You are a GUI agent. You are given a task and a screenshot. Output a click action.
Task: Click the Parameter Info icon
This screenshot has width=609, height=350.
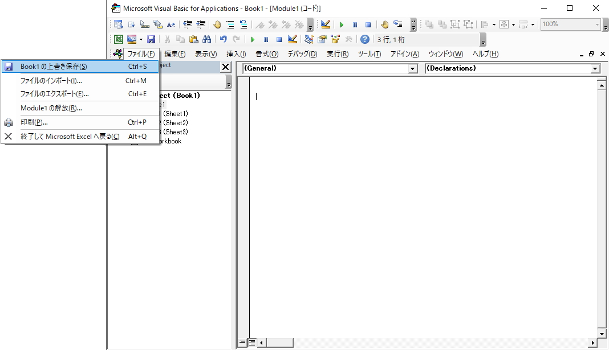click(x=158, y=24)
